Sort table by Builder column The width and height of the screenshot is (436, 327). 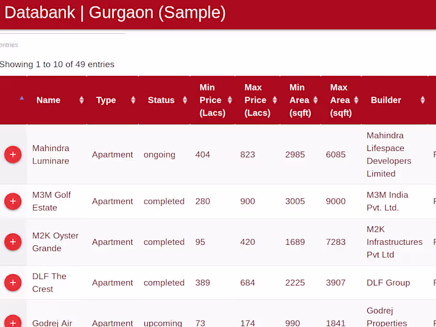click(x=395, y=100)
